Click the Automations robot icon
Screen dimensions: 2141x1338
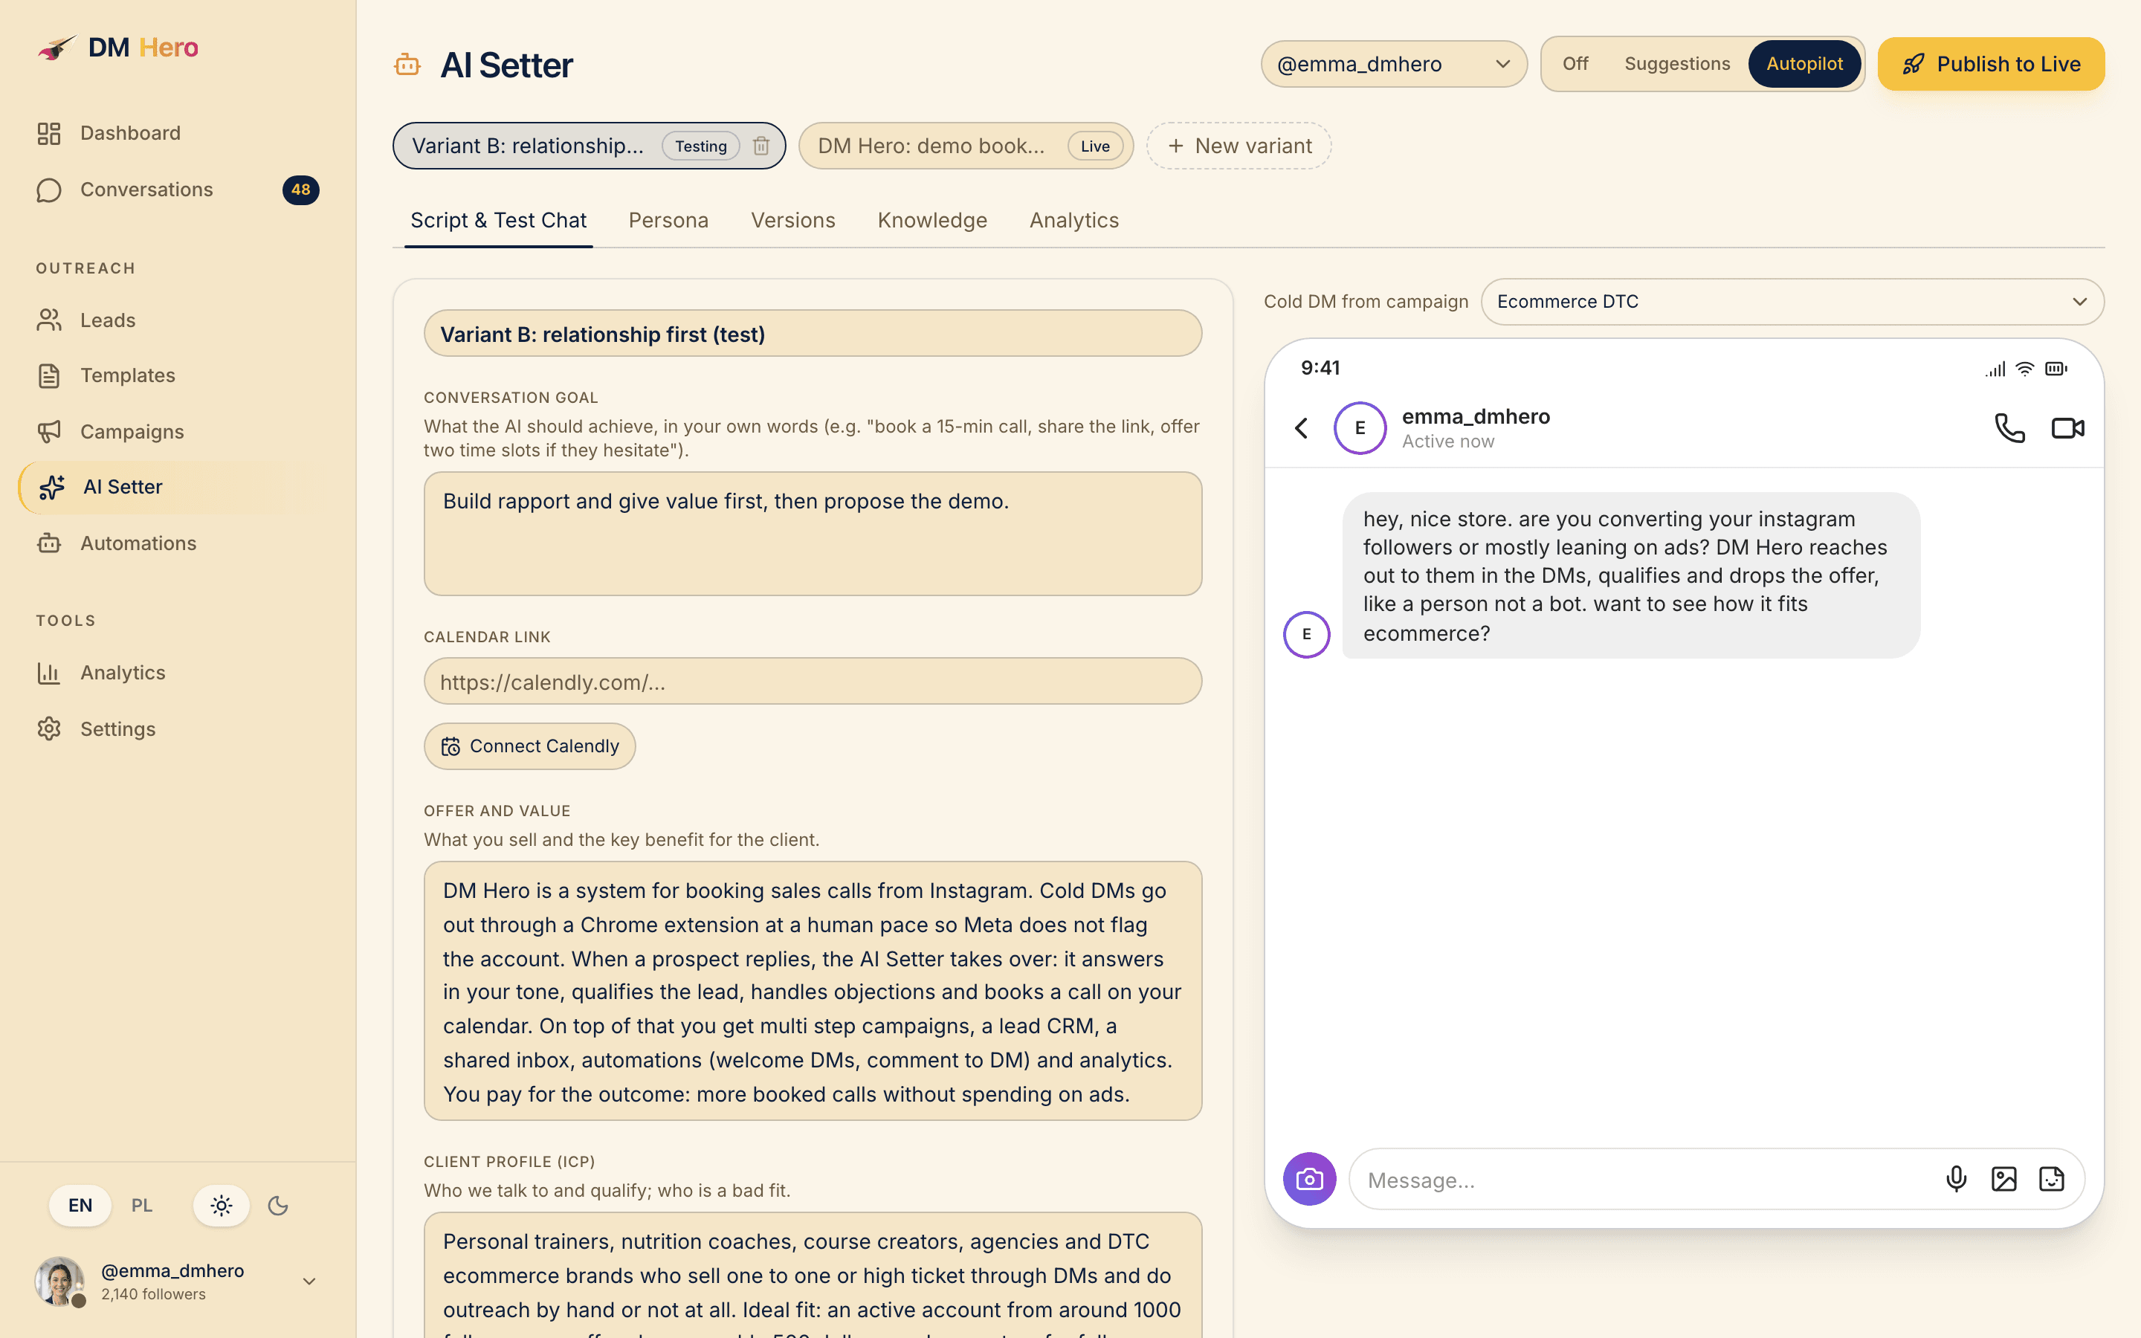(48, 543)
